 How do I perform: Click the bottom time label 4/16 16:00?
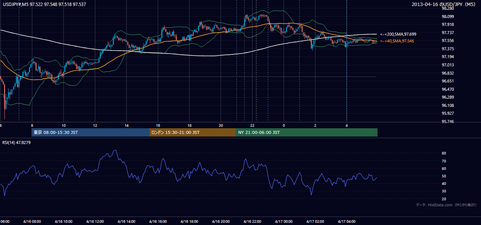158,222
